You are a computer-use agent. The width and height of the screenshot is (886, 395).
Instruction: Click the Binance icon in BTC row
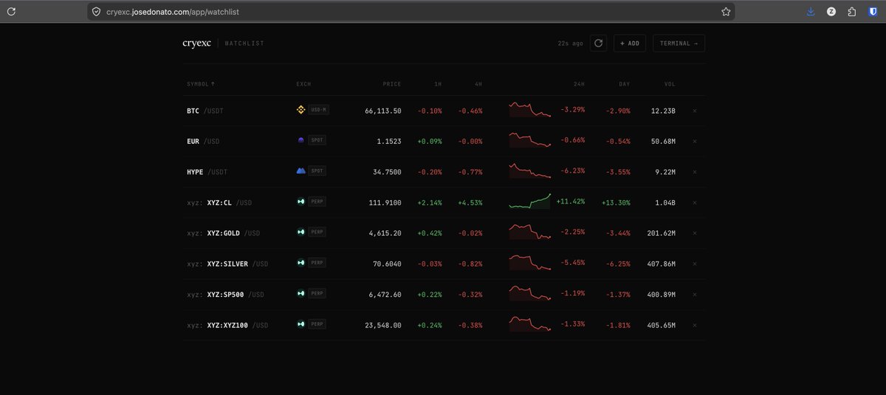click(x=301, y=110)
